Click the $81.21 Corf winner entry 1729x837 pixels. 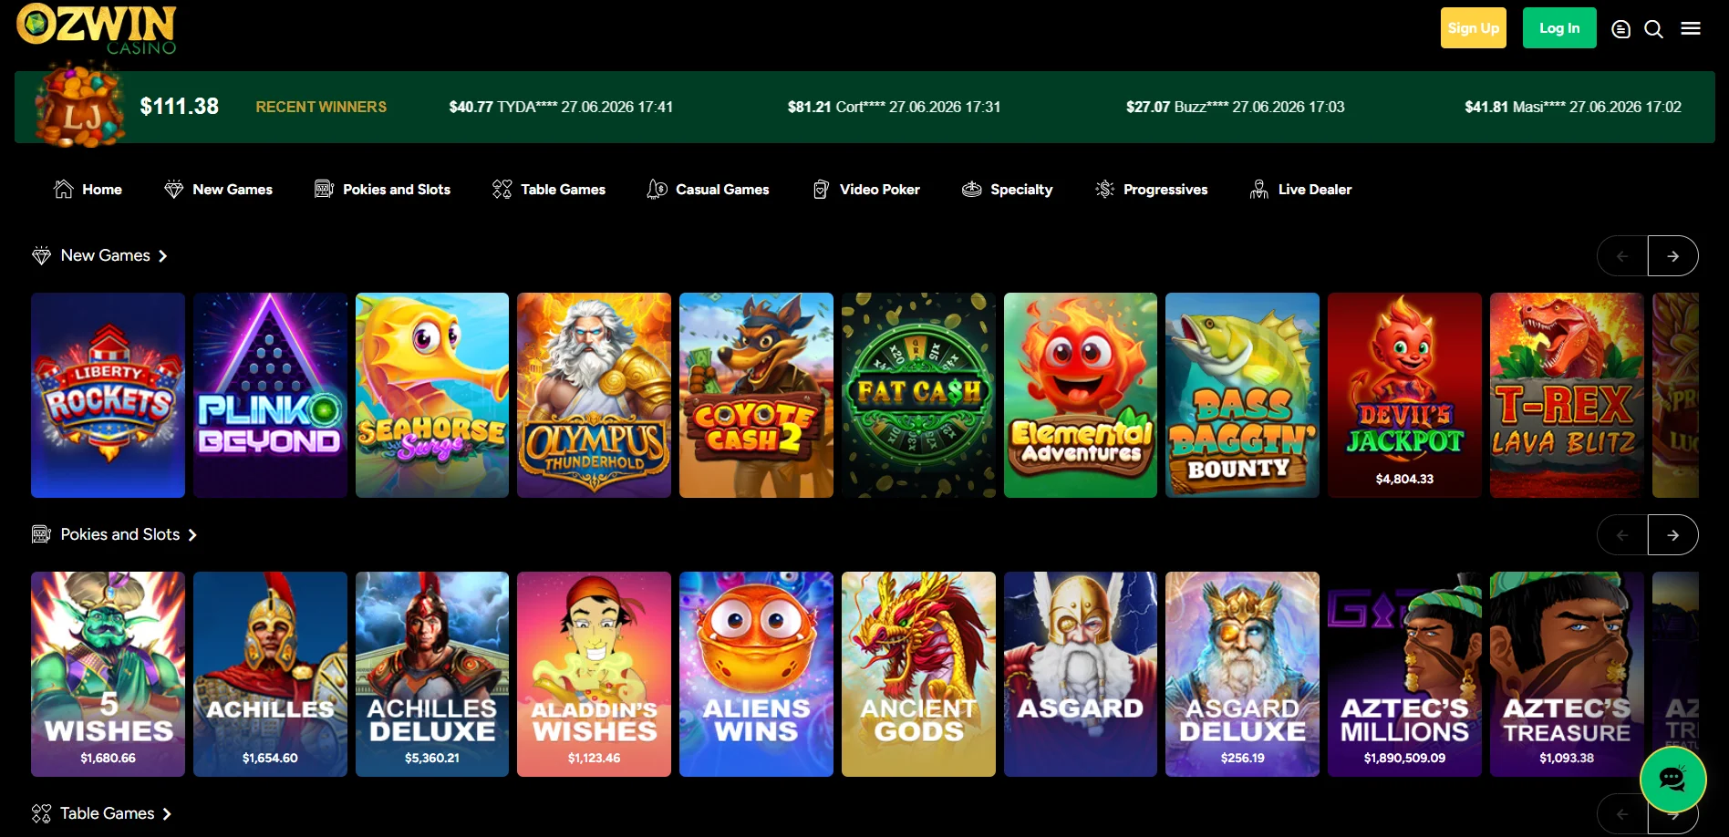tap(895, 107)
